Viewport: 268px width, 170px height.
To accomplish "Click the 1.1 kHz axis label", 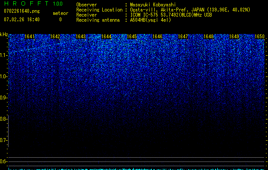I will pyautogui.click(x=3, y=55).
